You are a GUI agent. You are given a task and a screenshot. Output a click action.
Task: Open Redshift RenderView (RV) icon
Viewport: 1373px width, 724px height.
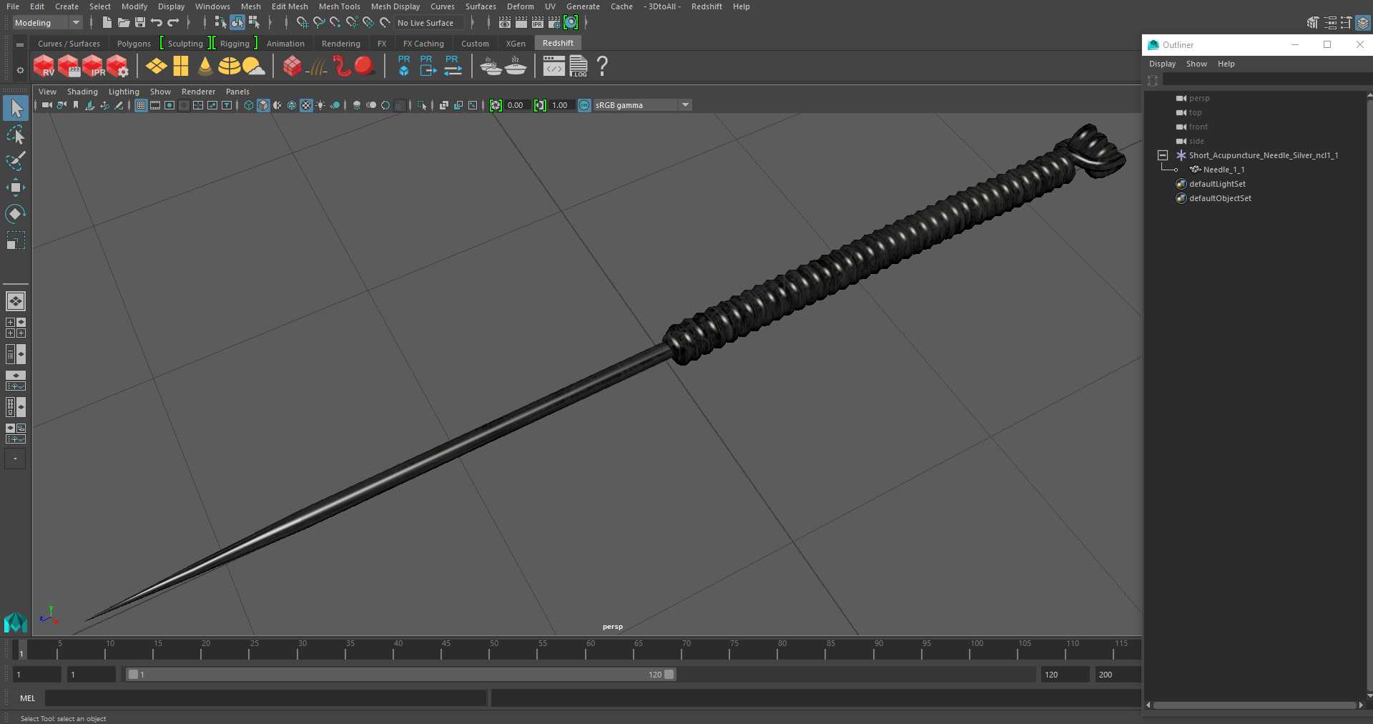[x=44, y=67]
